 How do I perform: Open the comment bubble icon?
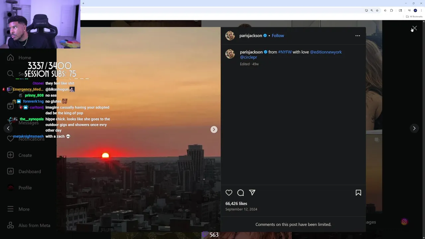coord(241,193)
